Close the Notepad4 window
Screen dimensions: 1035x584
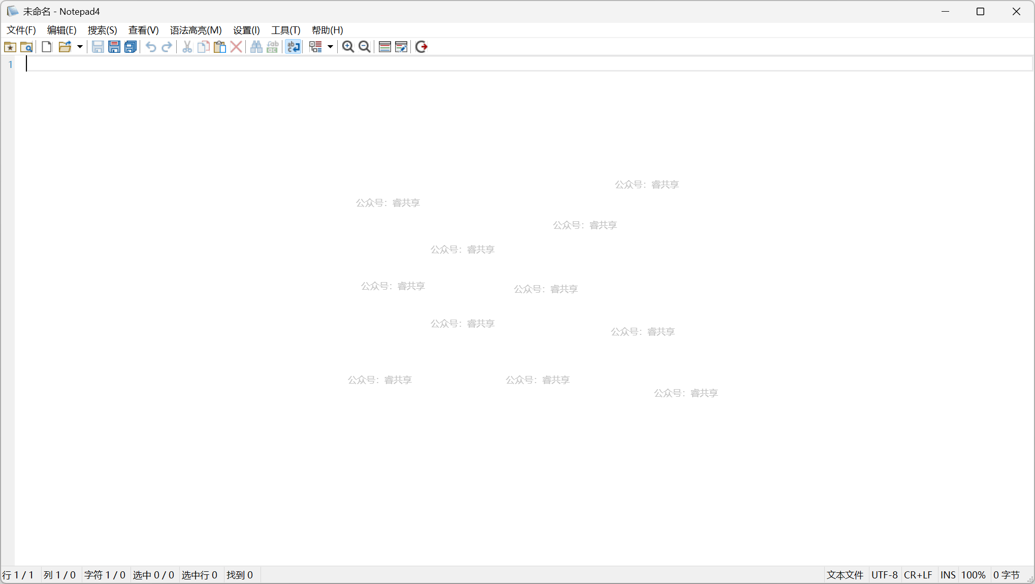point(1016,11)
